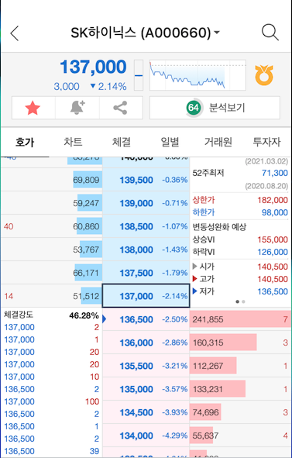Select highlighted current price 137,000 row

click(x=146, y=296)
